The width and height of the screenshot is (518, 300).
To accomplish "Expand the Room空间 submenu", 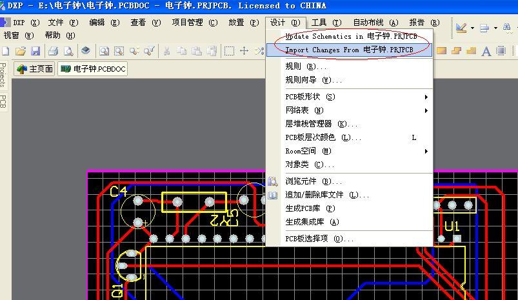I will click(x=426, y=152).
